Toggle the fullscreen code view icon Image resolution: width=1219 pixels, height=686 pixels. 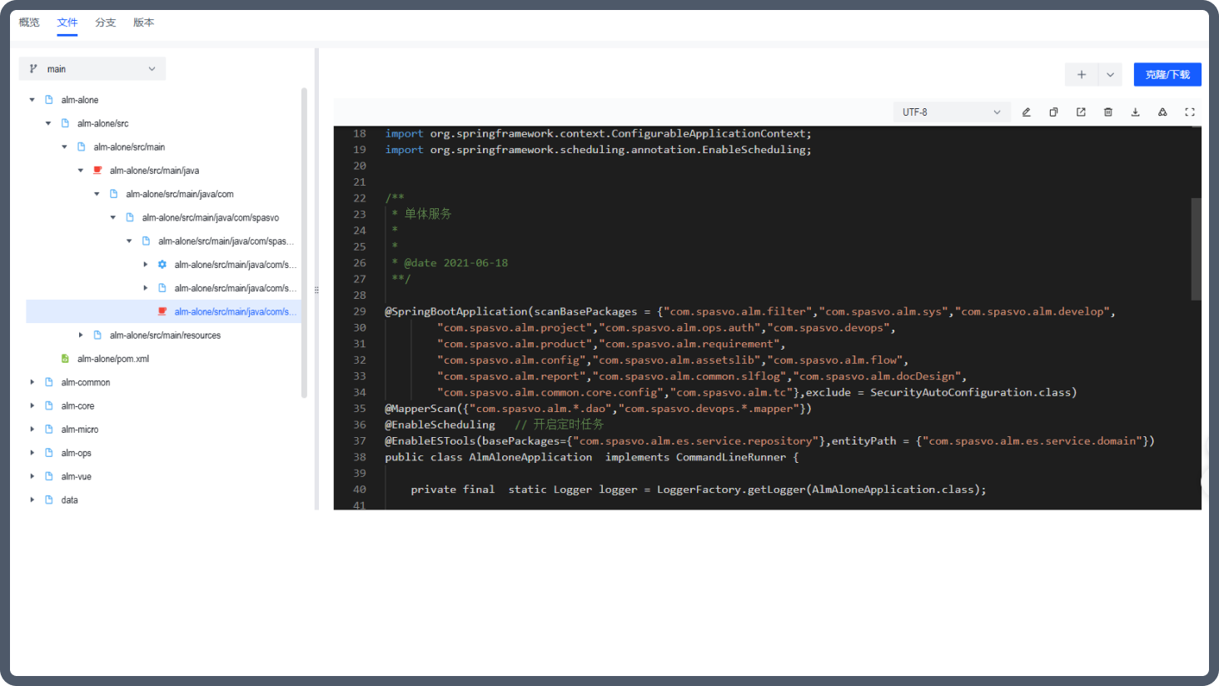point(1190,112)
